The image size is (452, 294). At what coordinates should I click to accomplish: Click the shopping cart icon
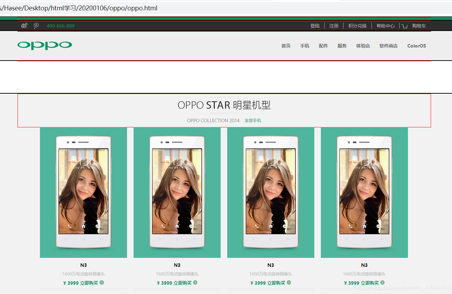tap(404, 26)
